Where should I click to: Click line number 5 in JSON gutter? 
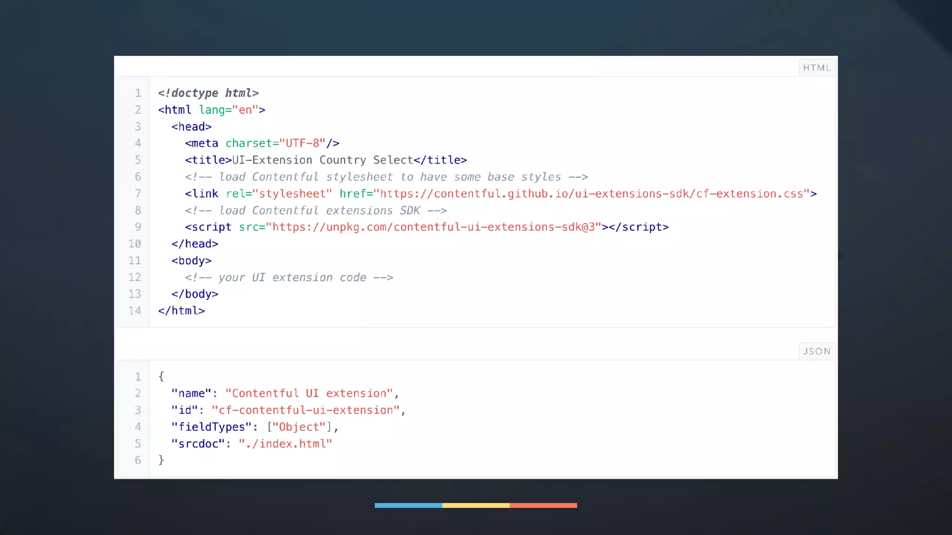click(138, 444)
